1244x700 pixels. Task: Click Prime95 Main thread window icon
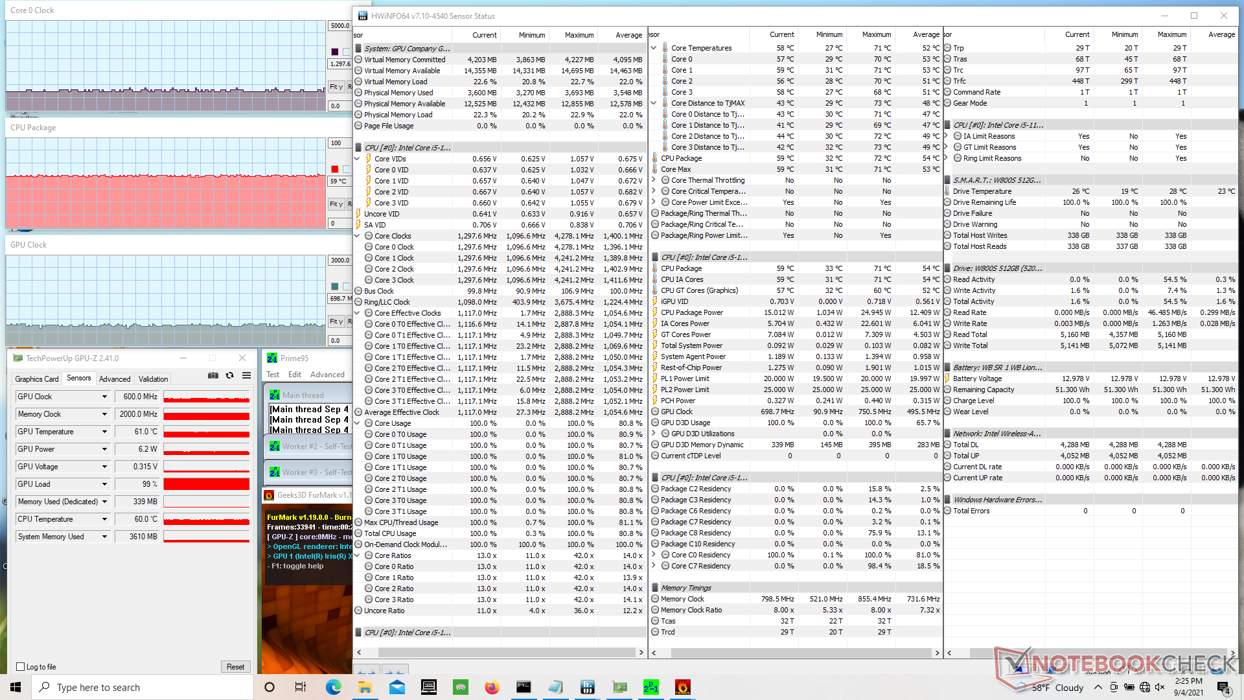click(x=275, y=395)
